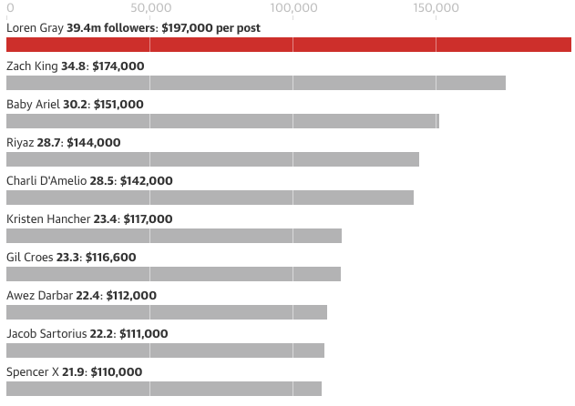The height and width of the screenshot is (406, 575).
Task: Click the 'Kristen Hancher 23.4: $117,000' label
Action: coord(89,219)
